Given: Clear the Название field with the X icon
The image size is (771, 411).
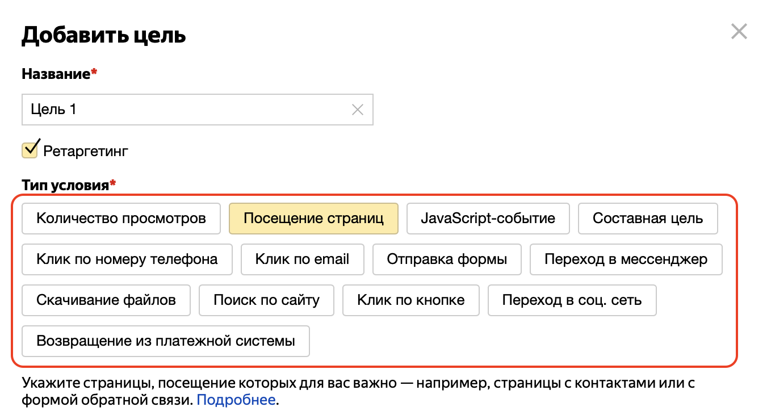Looking at the screenshot, I should pos(358,110).
